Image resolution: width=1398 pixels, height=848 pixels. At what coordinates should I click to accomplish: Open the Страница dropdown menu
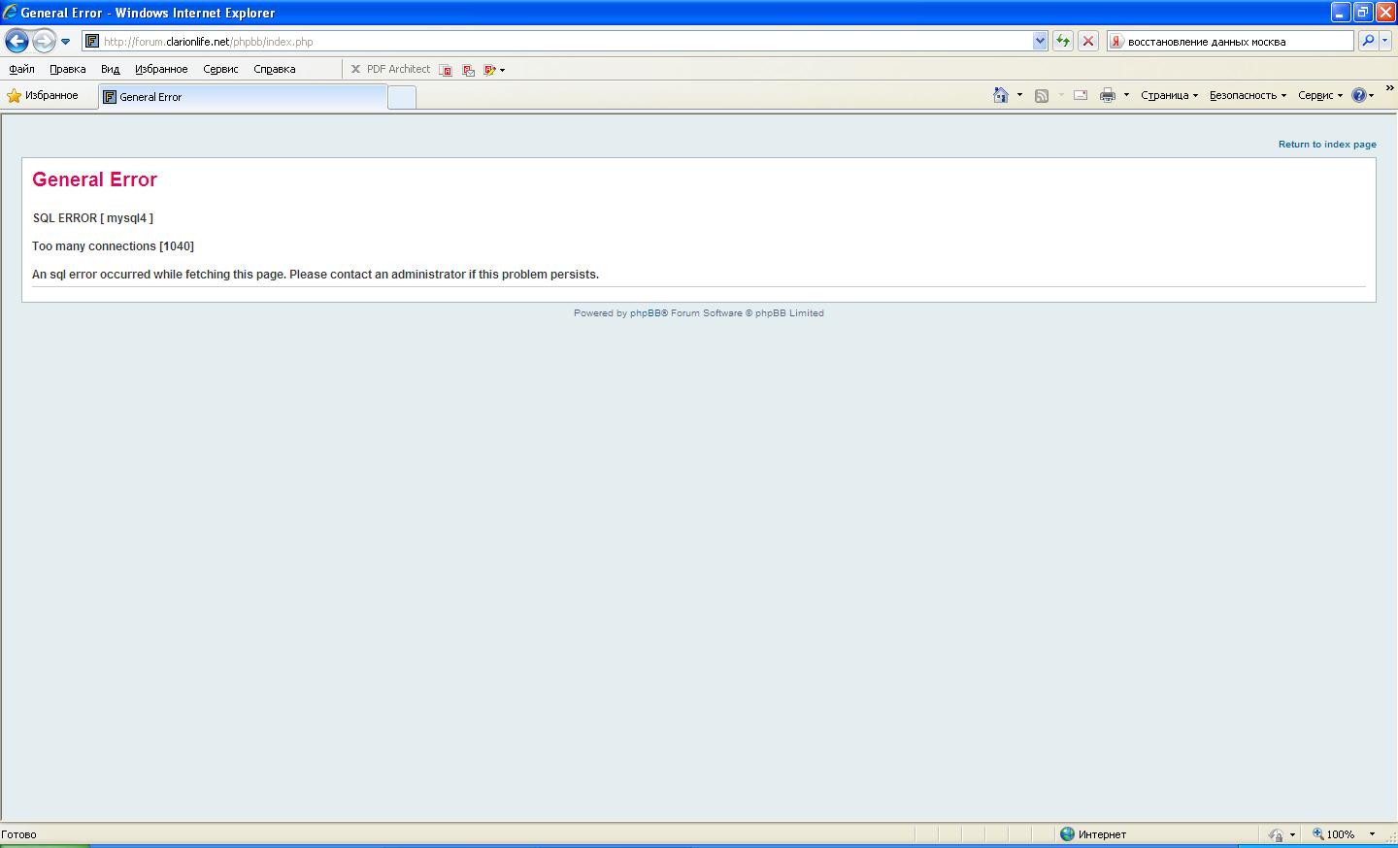click(x=1169, y=95)
